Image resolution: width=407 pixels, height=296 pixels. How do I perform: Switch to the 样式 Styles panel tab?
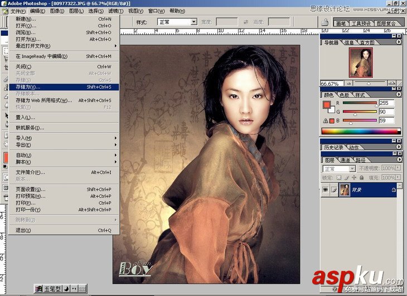pyautogui.click(x=360, y=95)
